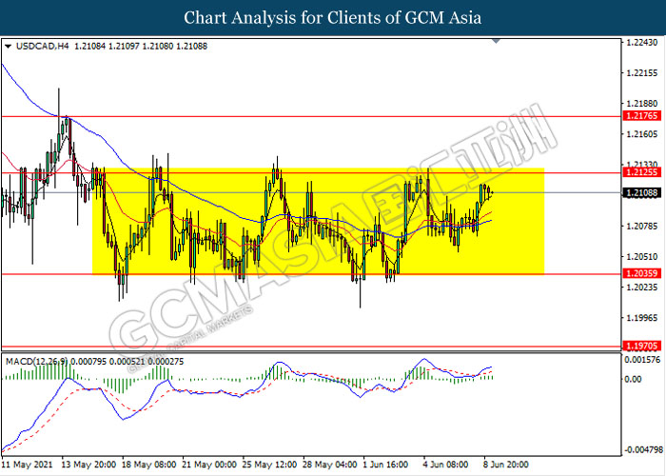
Task: Click the 13 May 20:00 time label
Action: click(88, 465)
